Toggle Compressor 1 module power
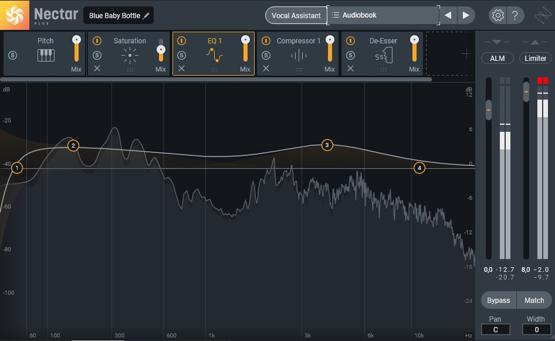Viewport: 555px width, 341px height. click(x=266, y=40)
